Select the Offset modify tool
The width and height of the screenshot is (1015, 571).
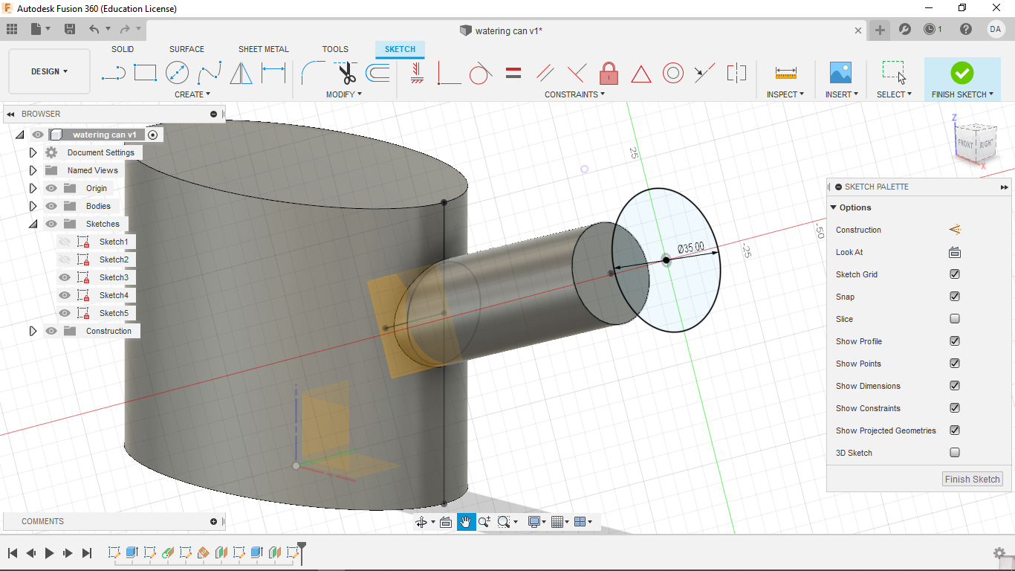click(377, 73)
